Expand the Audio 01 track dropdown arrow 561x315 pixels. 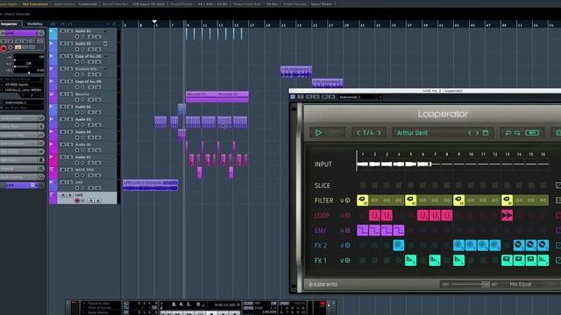(105, 31)
